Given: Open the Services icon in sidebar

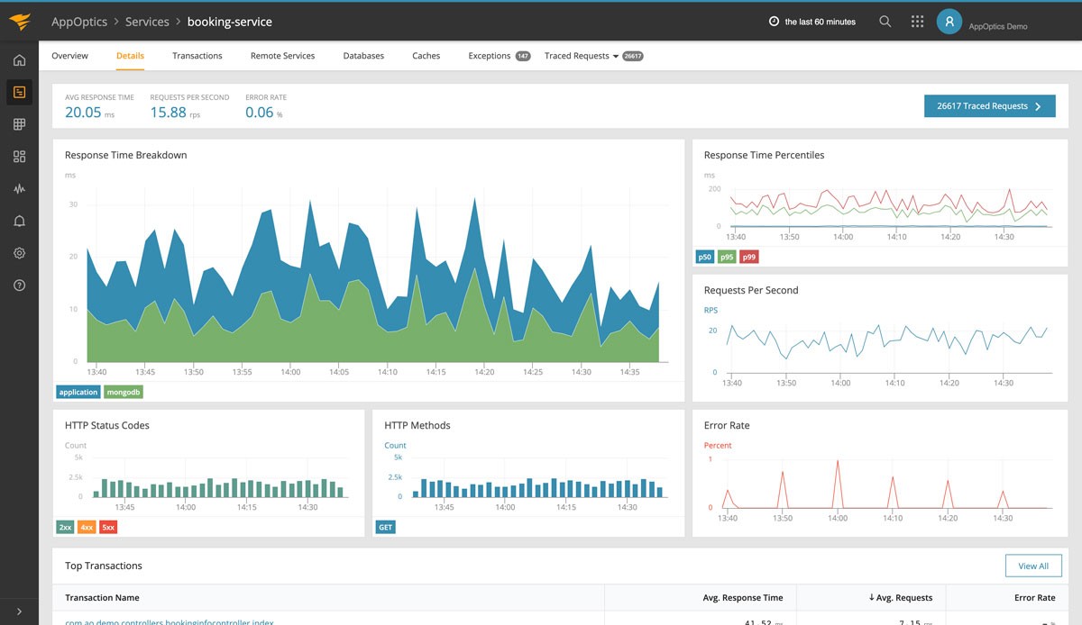Looking at the screenshot, I should pyautogui.click(x=19, y=92).
